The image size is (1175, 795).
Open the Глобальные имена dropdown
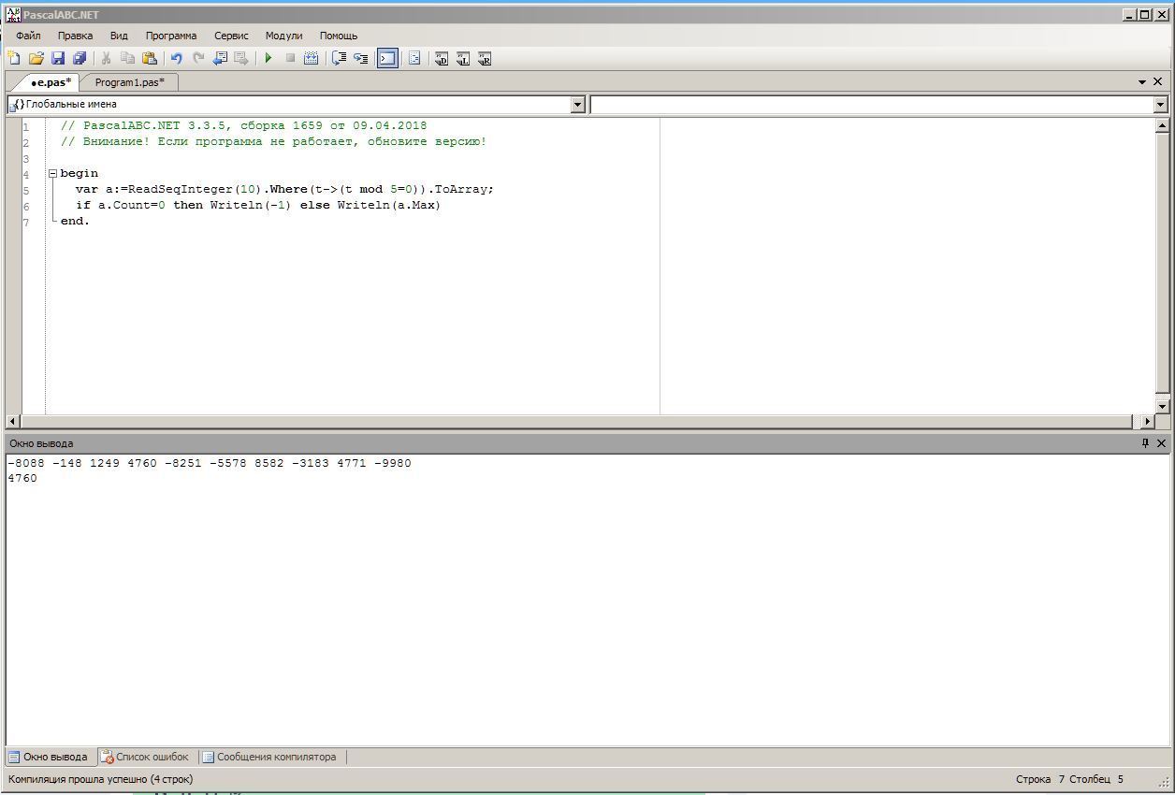[x=577, y=105]
